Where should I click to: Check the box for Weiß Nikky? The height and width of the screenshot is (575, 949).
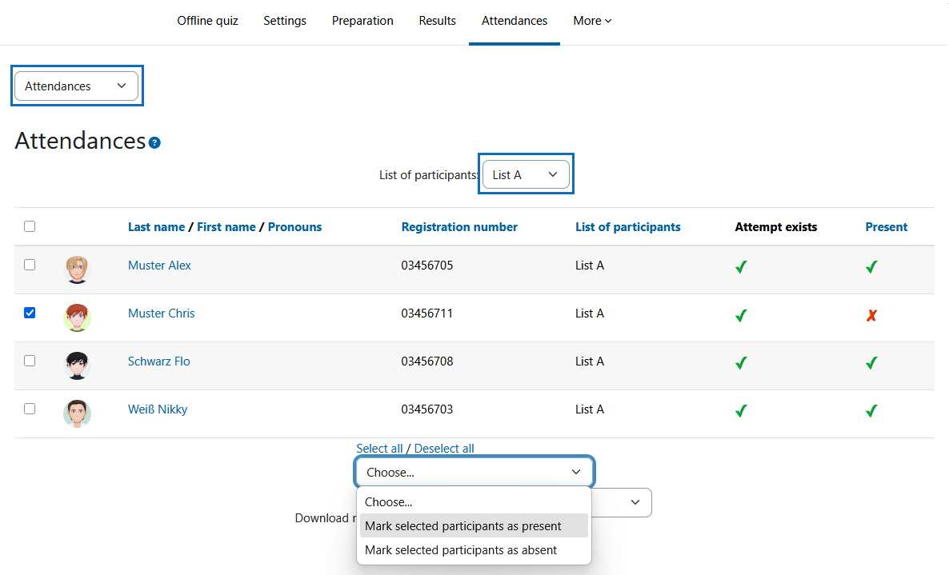coord(30,409)
